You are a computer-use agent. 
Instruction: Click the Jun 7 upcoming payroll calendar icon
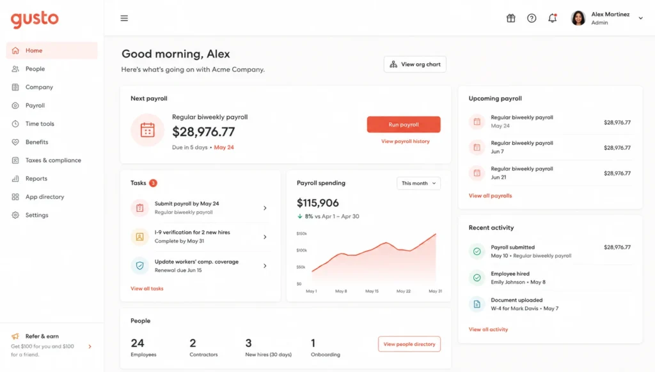[477, 147]
